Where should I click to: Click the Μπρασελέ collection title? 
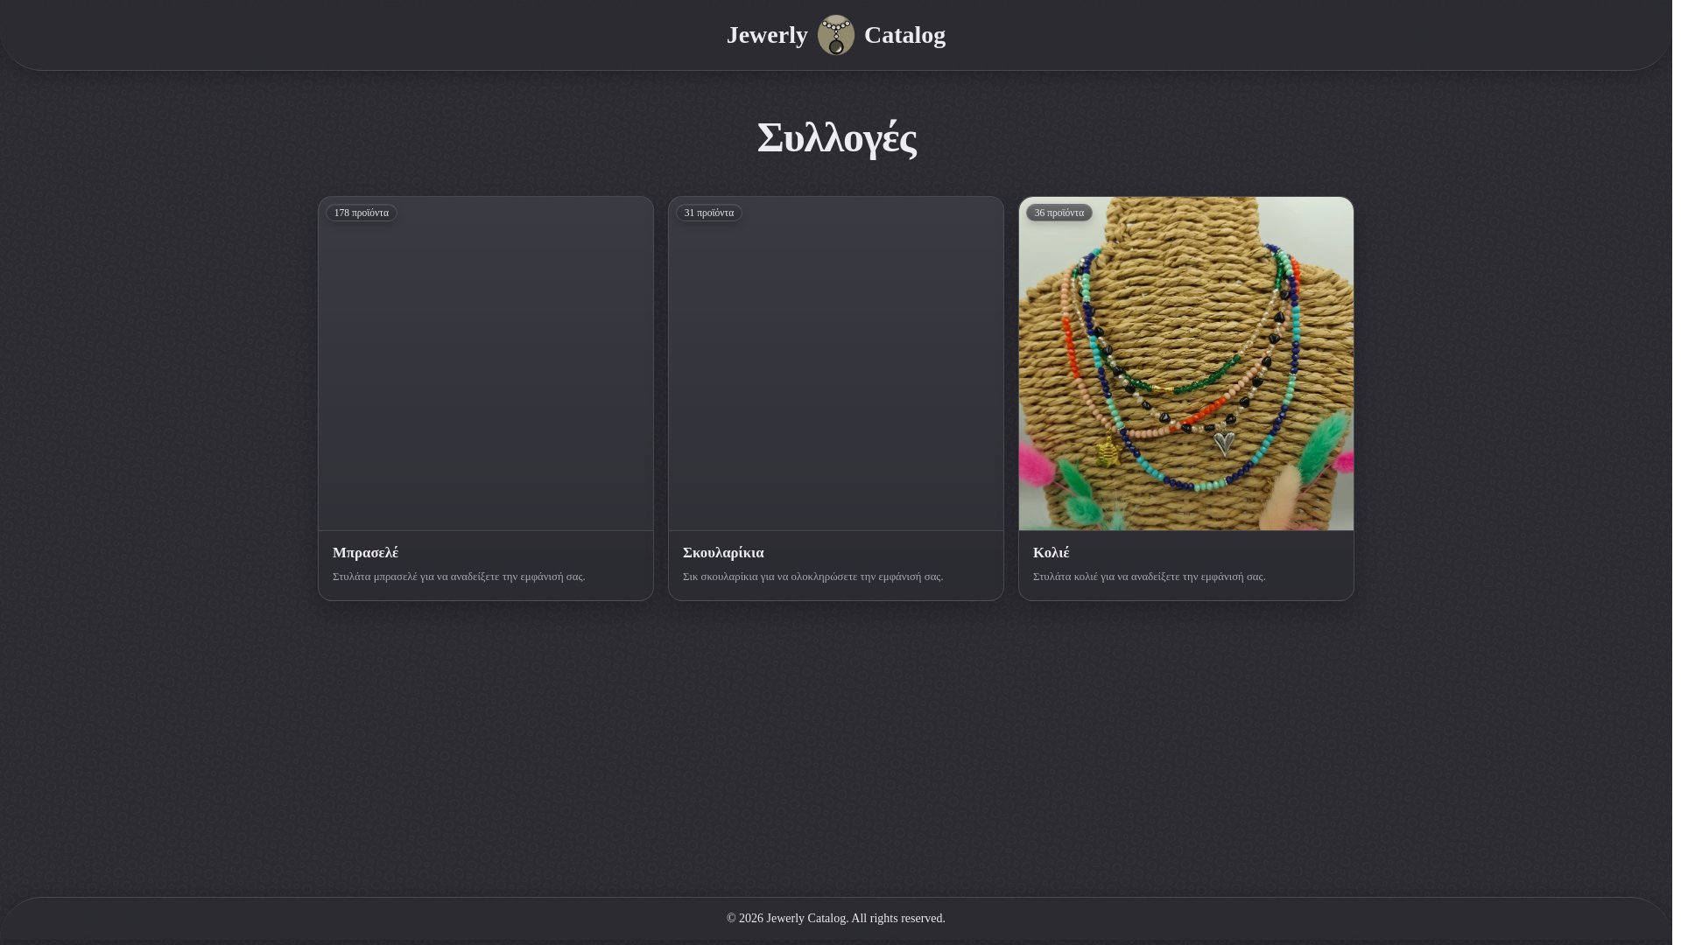coord(365,553)
